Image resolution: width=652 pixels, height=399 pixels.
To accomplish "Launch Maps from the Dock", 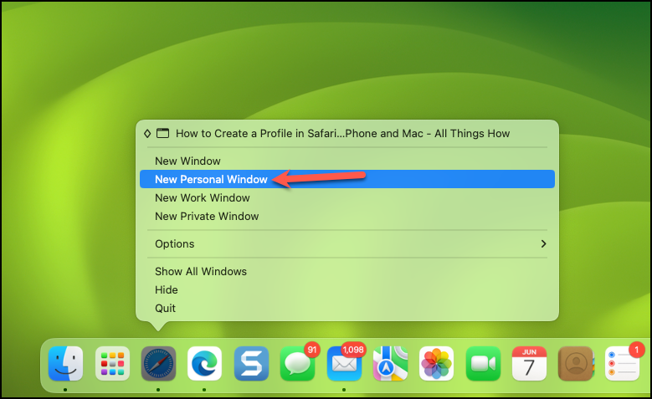I will coord(390,364).
